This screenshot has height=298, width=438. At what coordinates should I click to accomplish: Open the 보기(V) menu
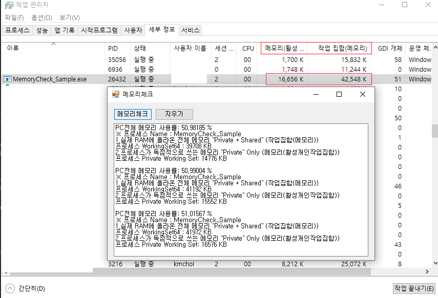(70, 17)
